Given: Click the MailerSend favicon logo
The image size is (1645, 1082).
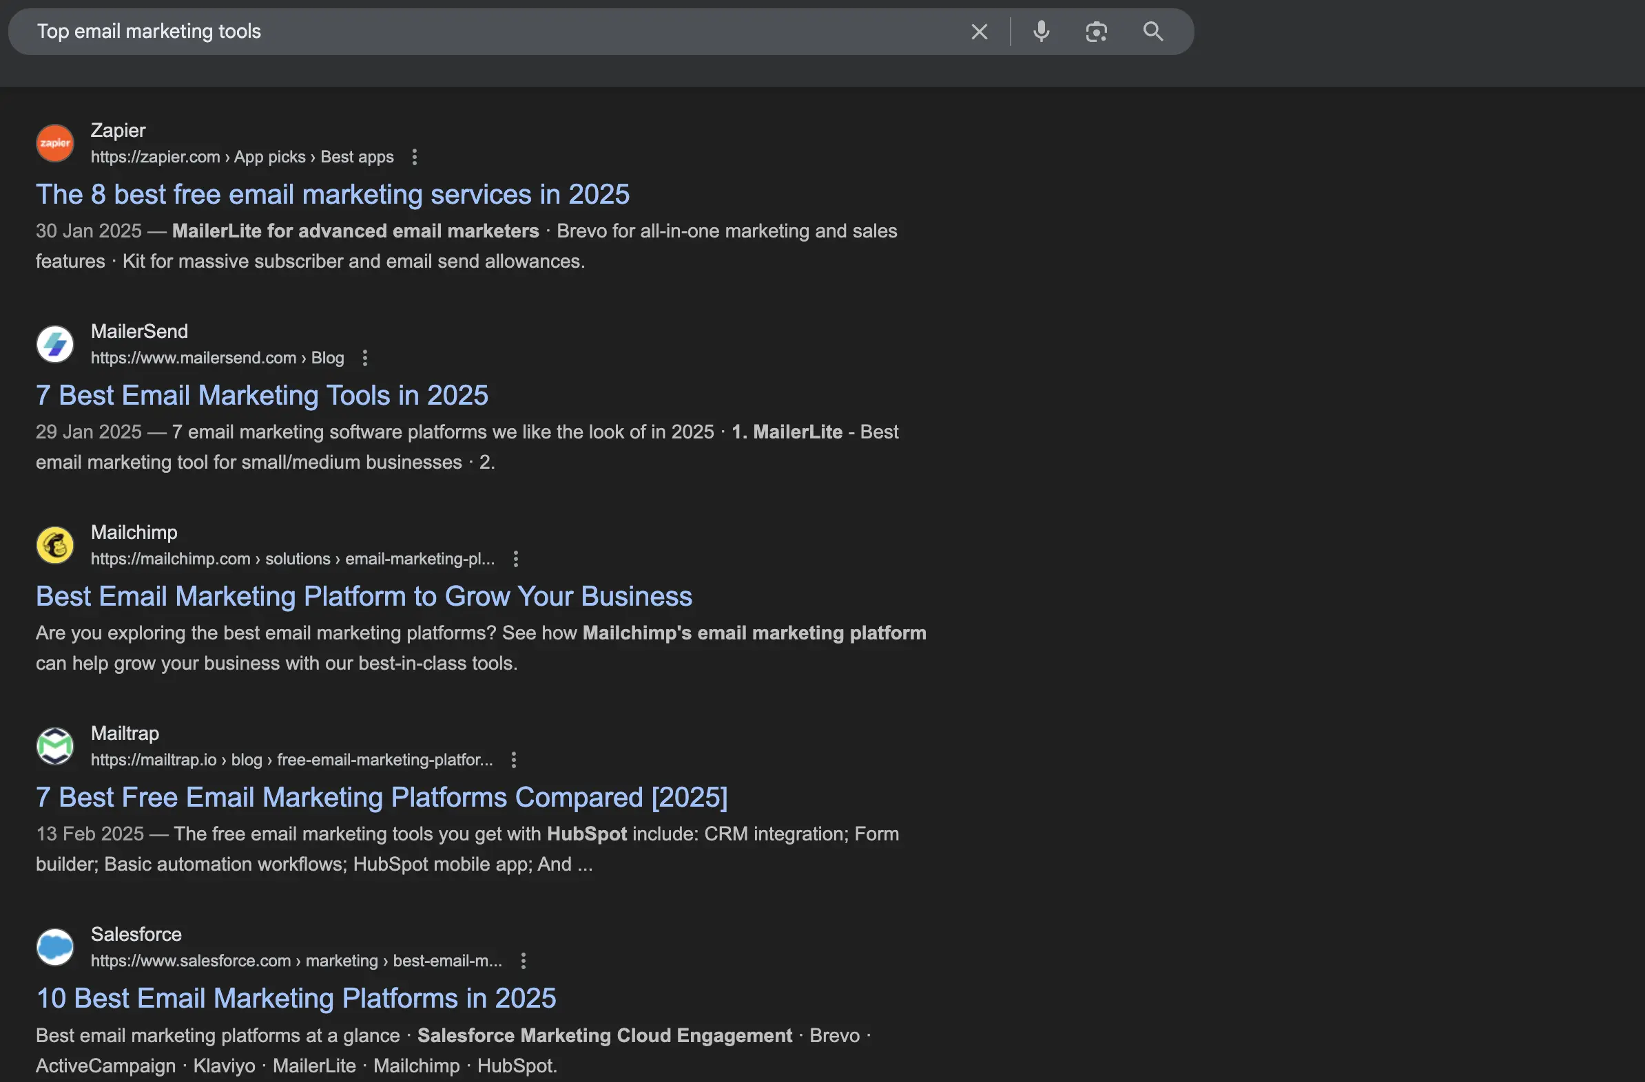Looking at the screenshot, I should tap(54, 344).
